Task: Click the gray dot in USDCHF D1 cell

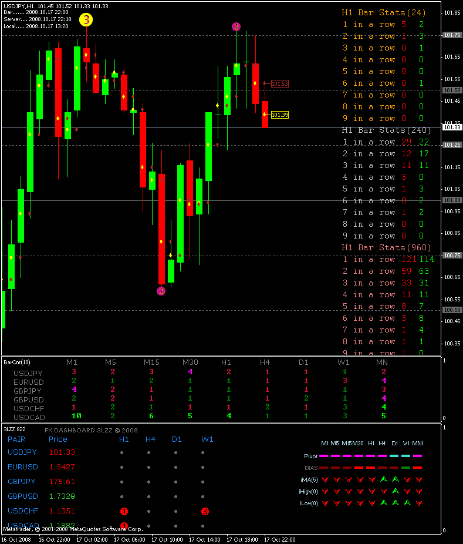Action: (x=175, y=511)
